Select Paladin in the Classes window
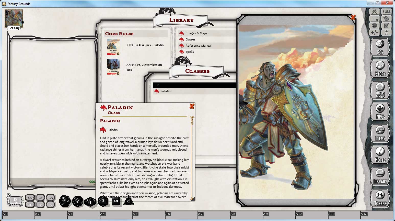The height and width of the screenshot is (221, 395). tap(165, 91)
